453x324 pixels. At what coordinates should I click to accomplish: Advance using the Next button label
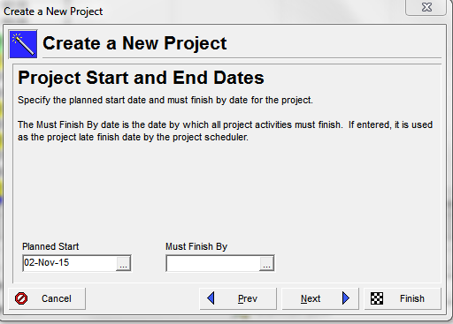(x=311, y=298)
